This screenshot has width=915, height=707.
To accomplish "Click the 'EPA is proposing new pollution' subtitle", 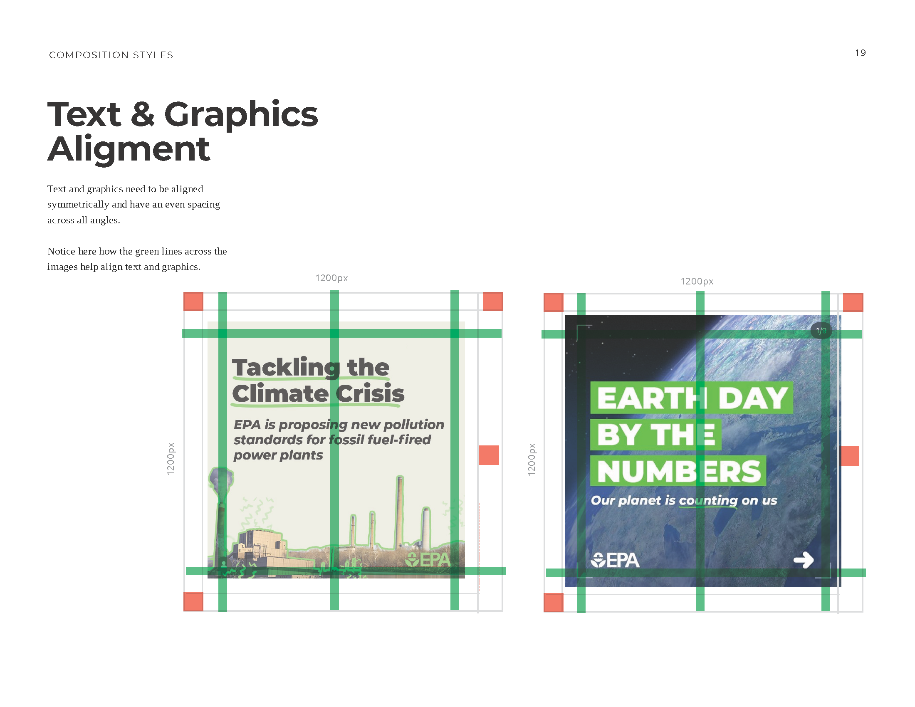I will [339, 439].
